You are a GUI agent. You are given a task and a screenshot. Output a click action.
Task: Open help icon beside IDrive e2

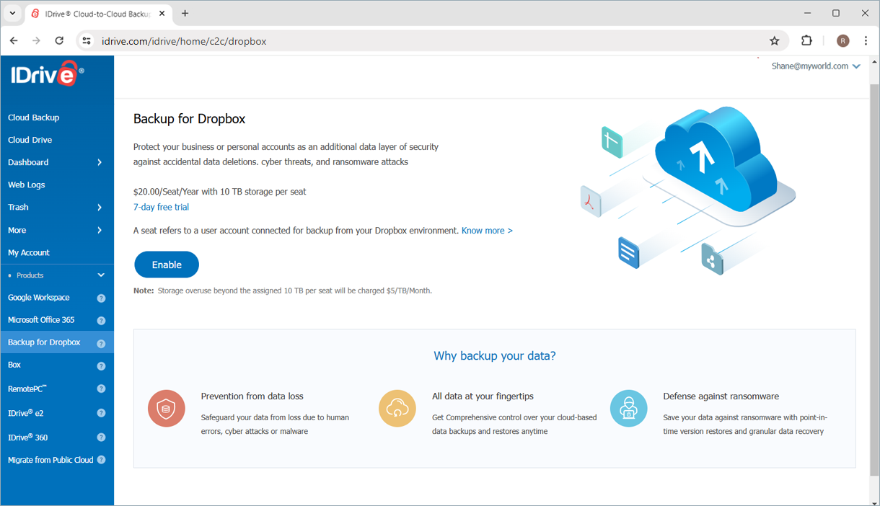click(101, 413)
